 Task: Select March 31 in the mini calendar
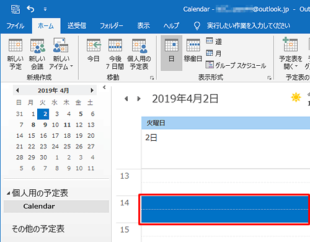(x=20, y=114)
